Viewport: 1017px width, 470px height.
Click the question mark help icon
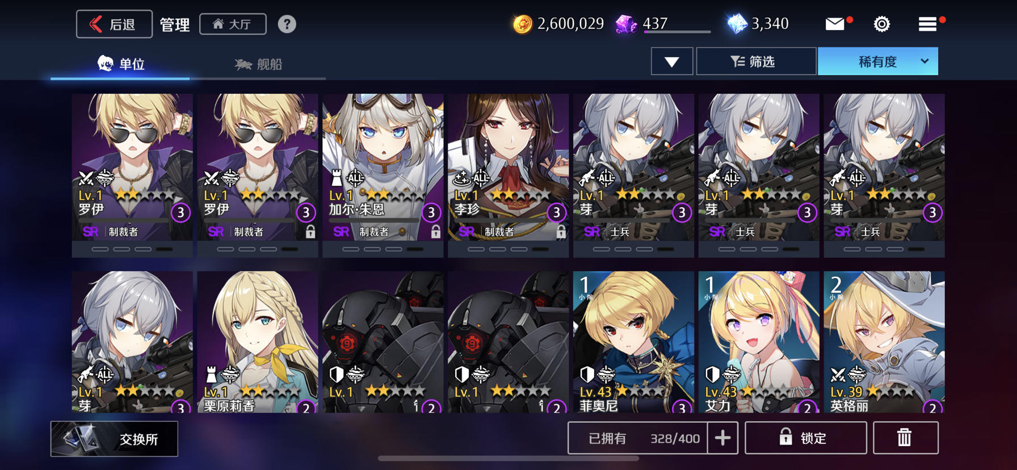click(x=287, y=24)
